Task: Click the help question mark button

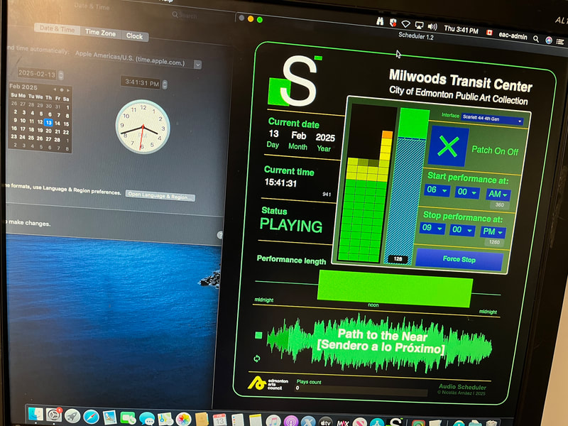Action: coord(220,235)
